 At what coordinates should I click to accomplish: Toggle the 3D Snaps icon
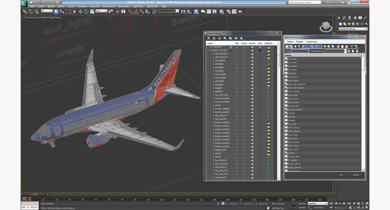pos(130,12)
